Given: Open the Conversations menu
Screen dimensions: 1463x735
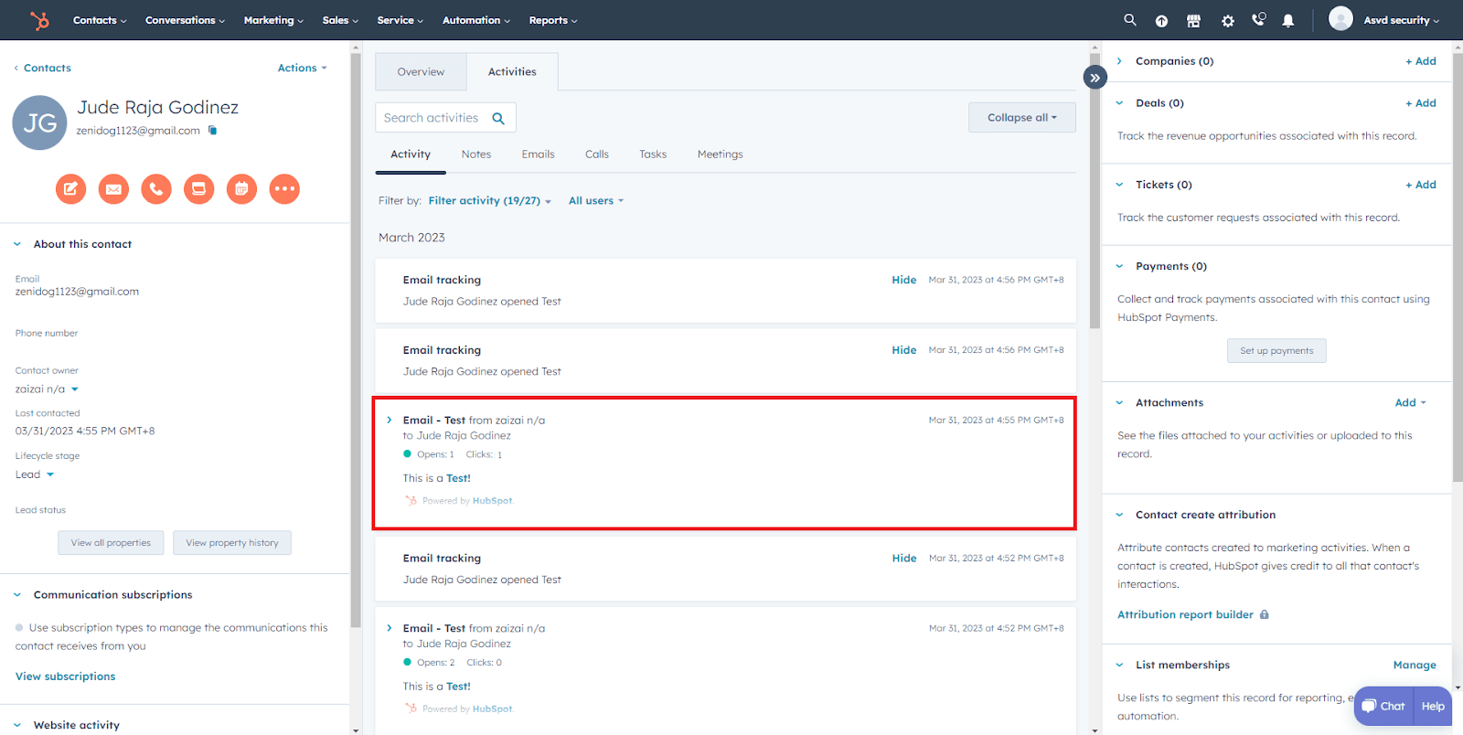Looking at the screenshot, I should click(185, 20).
